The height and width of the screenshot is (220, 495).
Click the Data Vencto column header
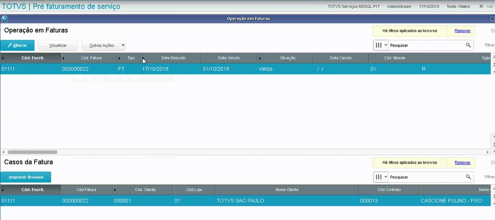pyautogui.click(x=229, y=58)
